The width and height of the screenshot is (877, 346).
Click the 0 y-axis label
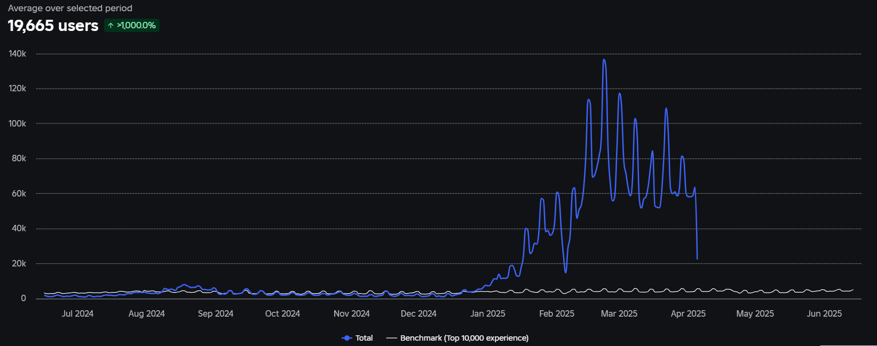click(23, 298)
